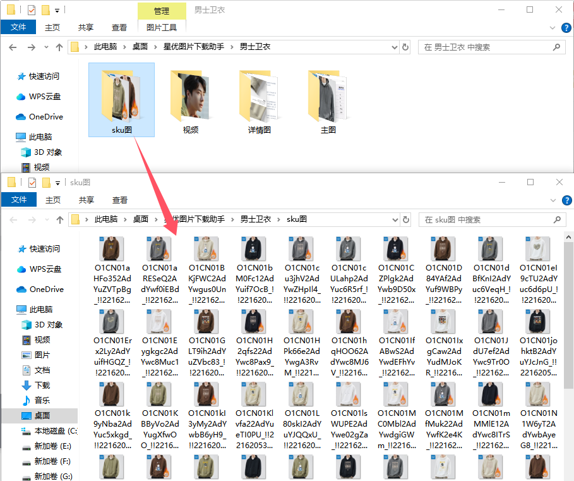Click 桌面 breadcrumb in 男士卫衣 address bar
The height and width of the screenshot is (481, 574).
140,47
